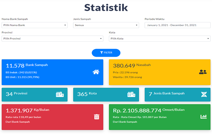Image resolution: width=212 pixels, height=134 pixels.
Task: Click the funnel icon inside the Filter button
Action: tap(101, 53)
